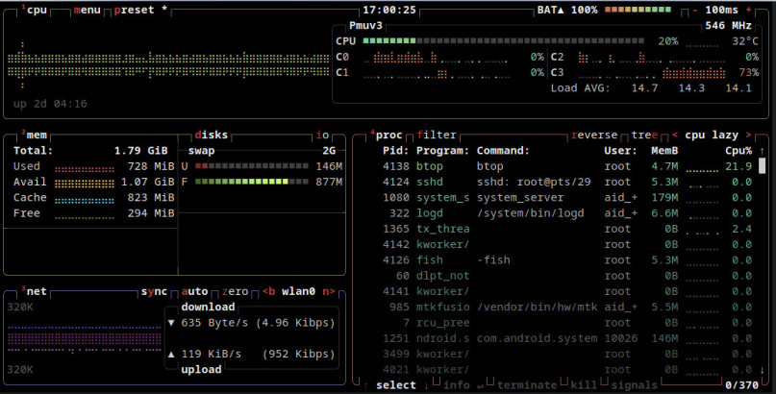Toggle net graph sync scaling
This screenshot has height=394, width=776.
154,291
